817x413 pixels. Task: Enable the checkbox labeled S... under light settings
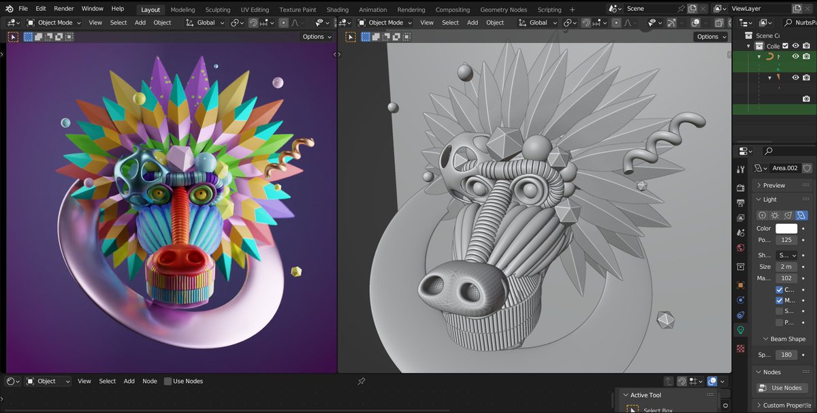[x=779, y=311]
